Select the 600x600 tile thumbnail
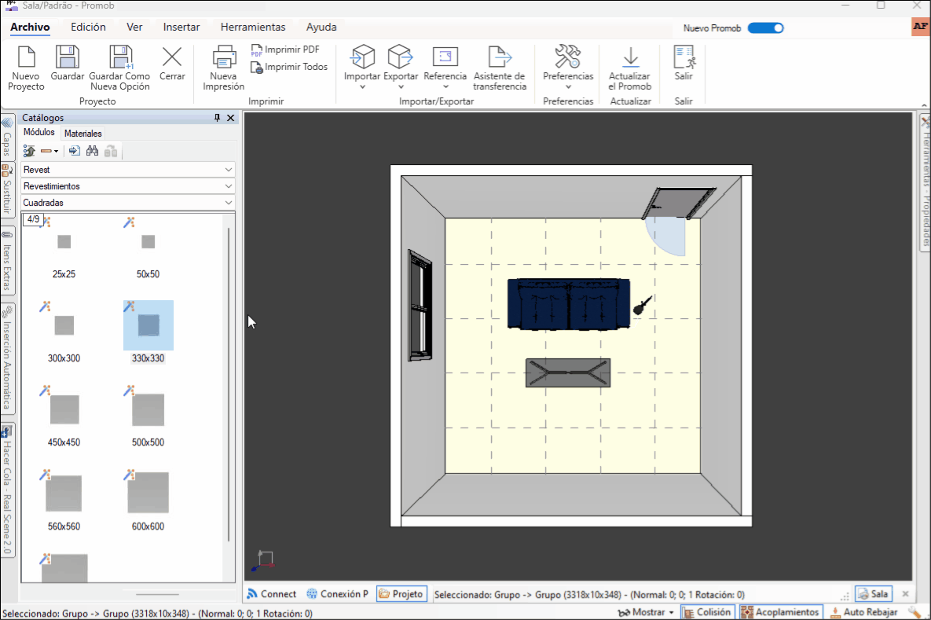The width and height of the screenshot is (931, 620). [148, 493]
